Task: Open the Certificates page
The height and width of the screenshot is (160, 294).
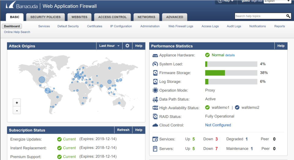Action: pos(95,26)
